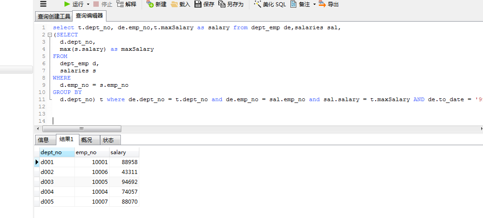Select the d002 cell

(x=57, y=172)
